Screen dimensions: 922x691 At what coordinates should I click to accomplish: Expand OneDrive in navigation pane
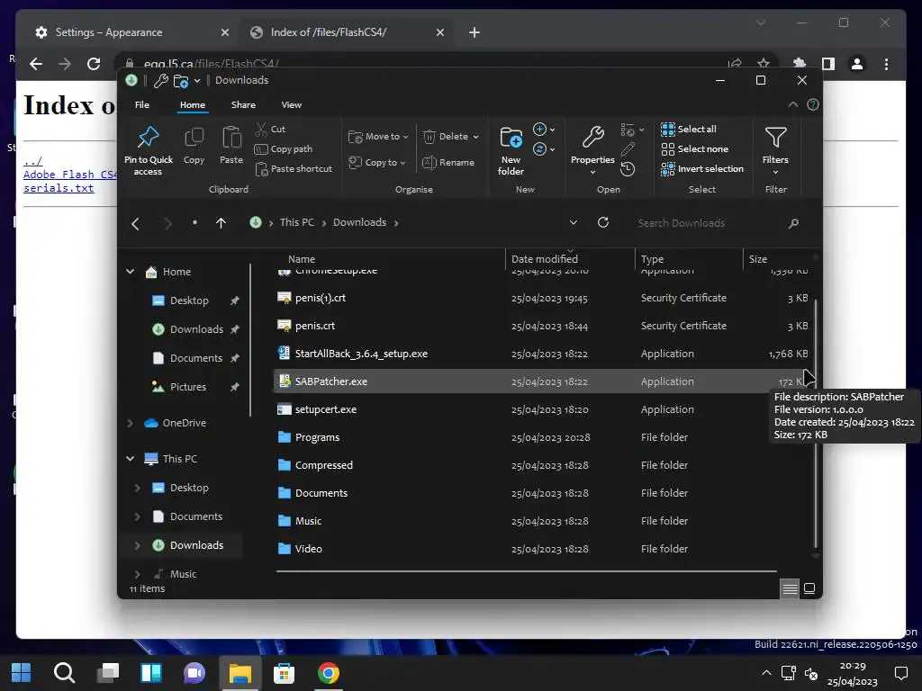pos(130,423)
